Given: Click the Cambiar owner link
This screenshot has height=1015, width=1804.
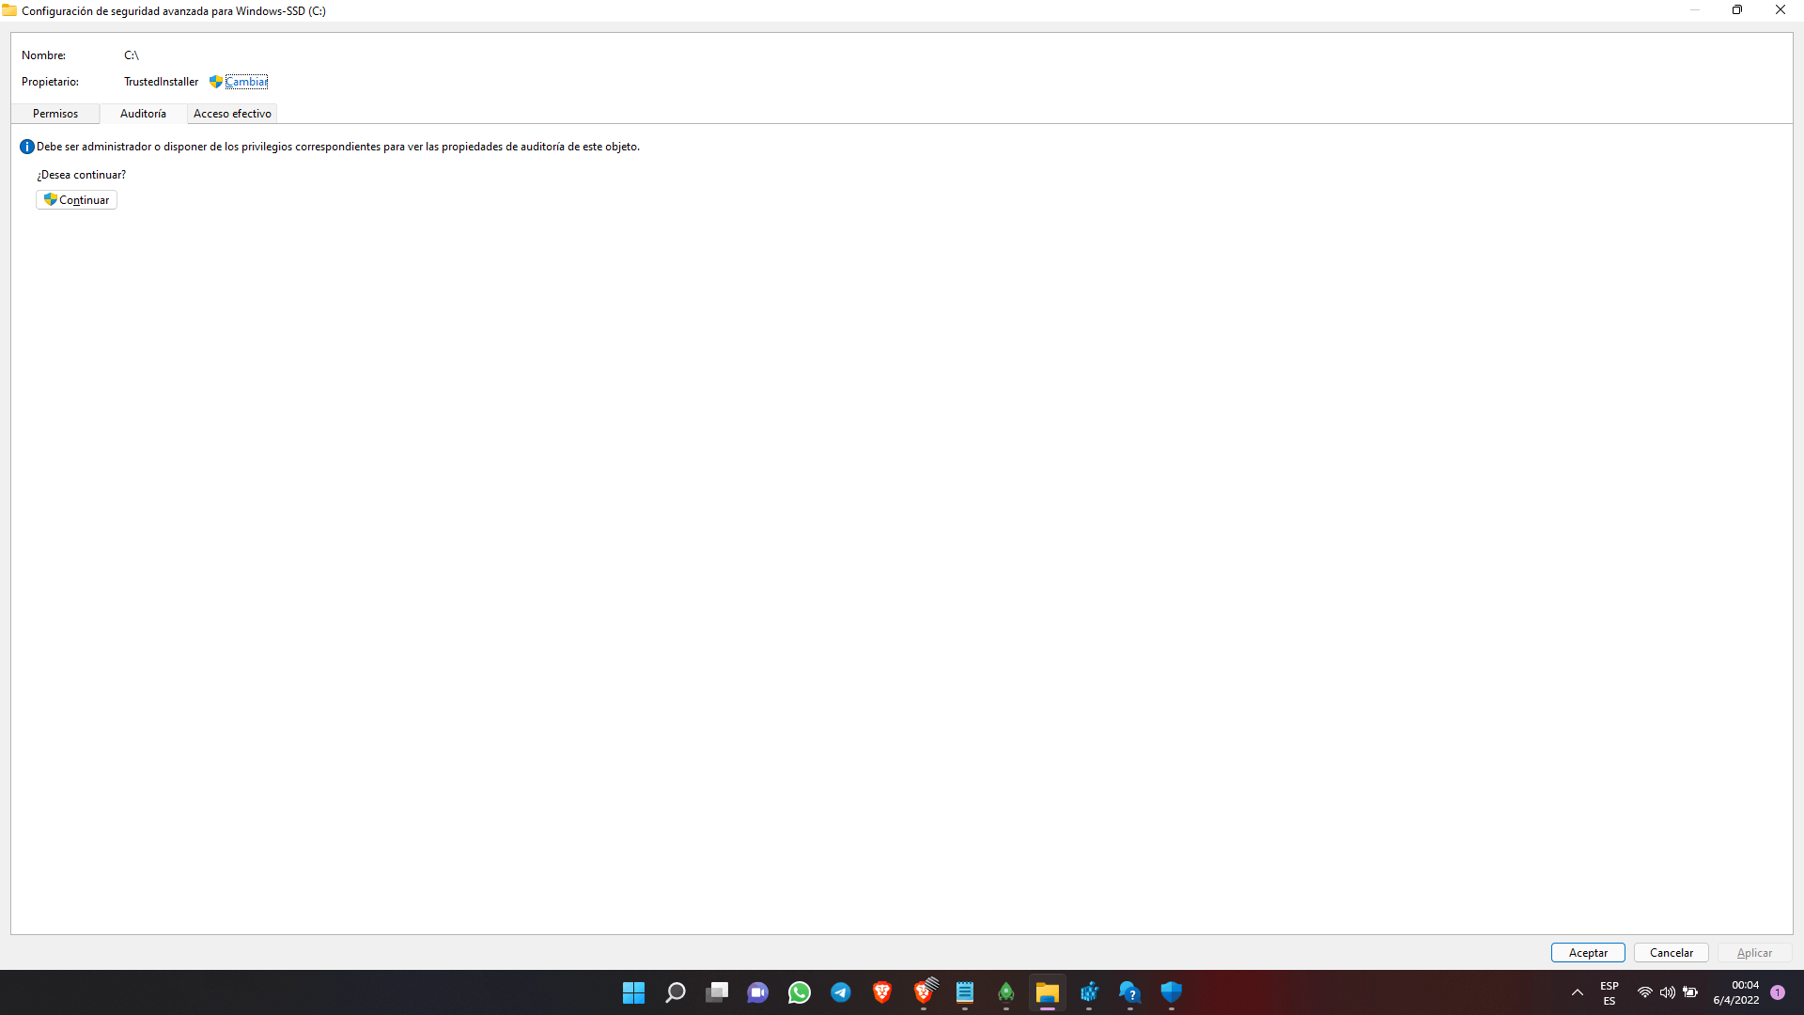Looking at the screenshot, I should coord(246,82).
